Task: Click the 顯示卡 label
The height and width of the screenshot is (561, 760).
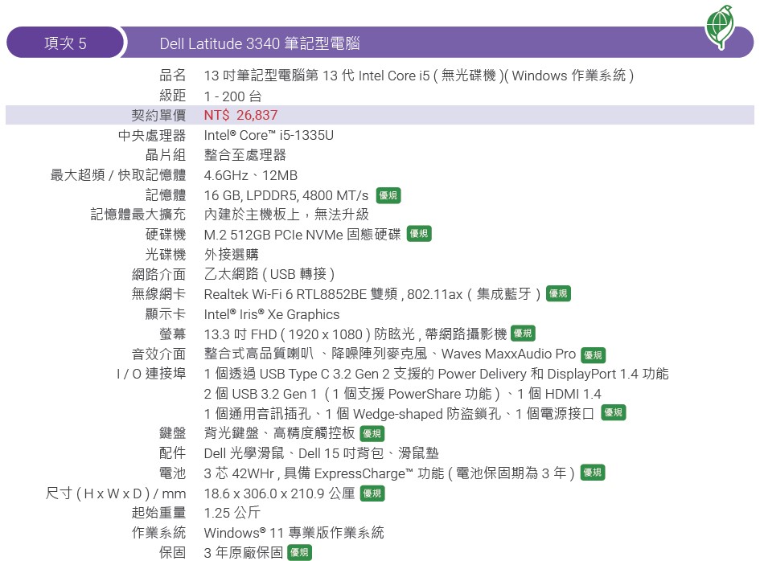Action: [166, 314]
